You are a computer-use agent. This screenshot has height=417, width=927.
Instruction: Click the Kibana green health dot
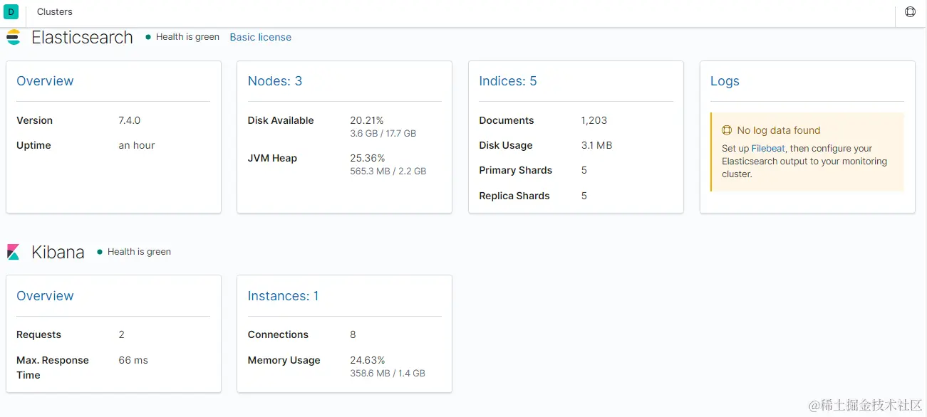[x=100, y=252]
